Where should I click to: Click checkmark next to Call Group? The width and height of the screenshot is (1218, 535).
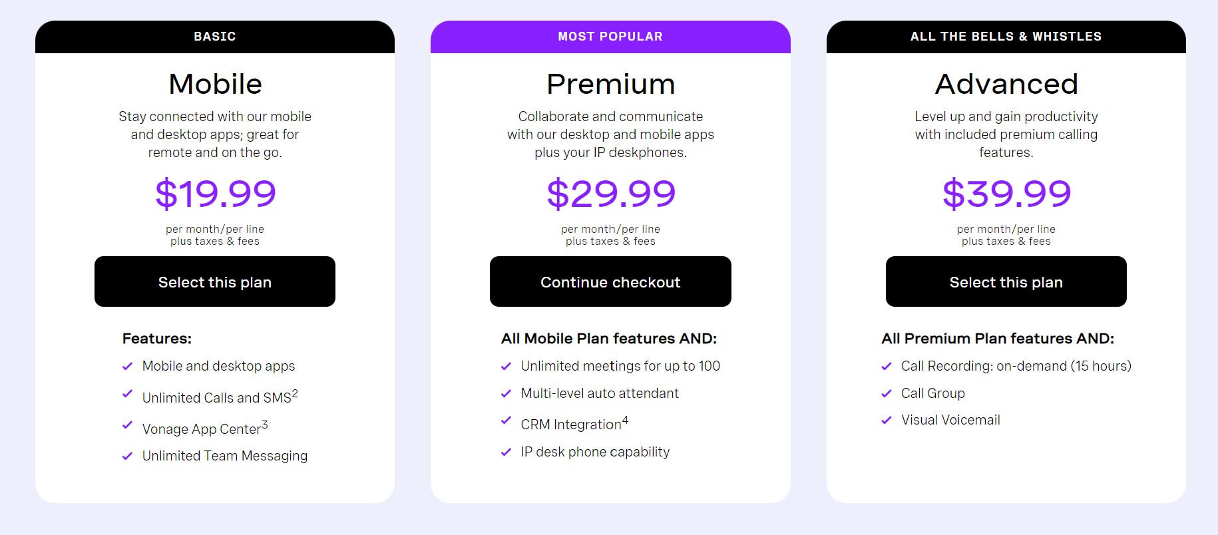tap(886, 393)
